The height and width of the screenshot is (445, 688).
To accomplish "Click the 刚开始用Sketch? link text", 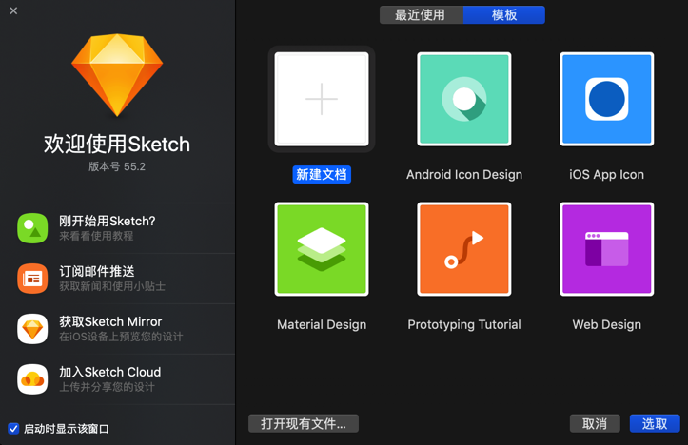I will coord(108,221).
